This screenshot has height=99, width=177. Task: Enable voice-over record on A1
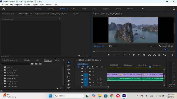[101, 79]
